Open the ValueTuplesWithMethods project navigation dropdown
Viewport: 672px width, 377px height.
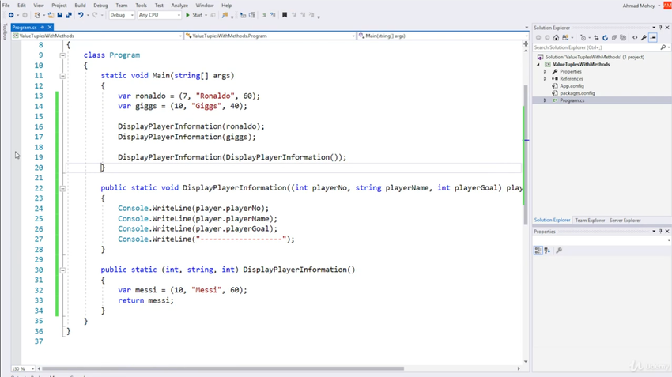coord(97,36)
